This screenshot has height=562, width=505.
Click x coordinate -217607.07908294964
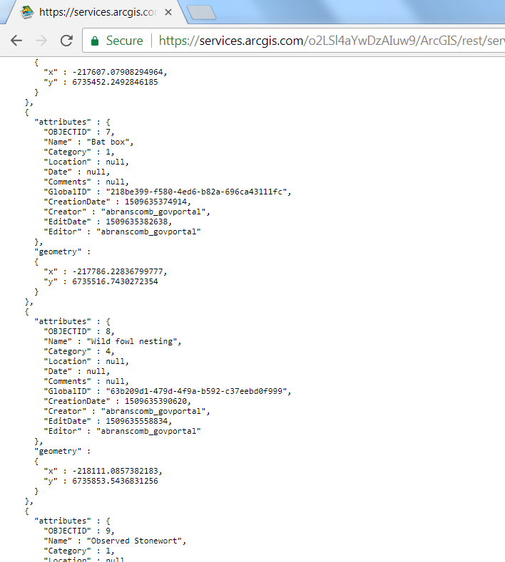(118, 72)
